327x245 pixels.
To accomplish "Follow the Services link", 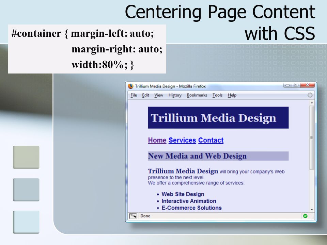I will (182, 140).
